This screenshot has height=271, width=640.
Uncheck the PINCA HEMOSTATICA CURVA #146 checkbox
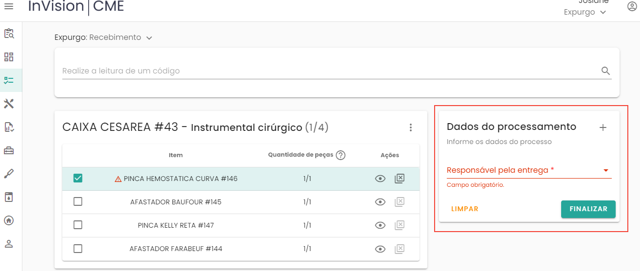click(x=78, y=179)
